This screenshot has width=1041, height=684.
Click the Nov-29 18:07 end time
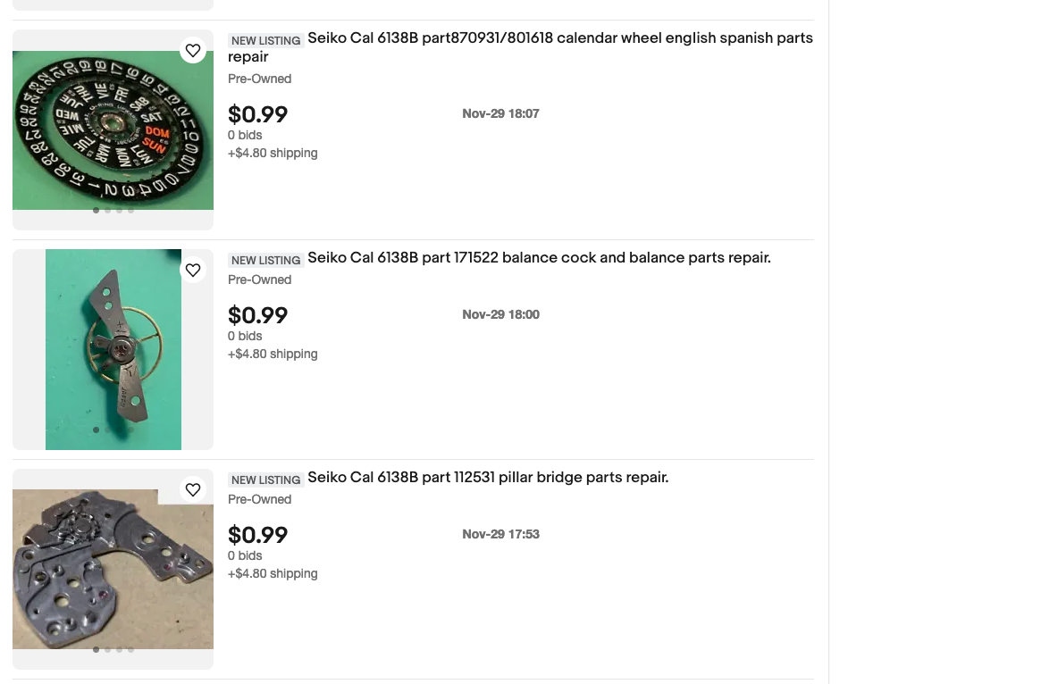coord(500,114)
